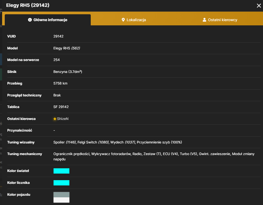Click the person icon for Ostatni kierowcy
263x205 pixels.
(x=204, y=20)
